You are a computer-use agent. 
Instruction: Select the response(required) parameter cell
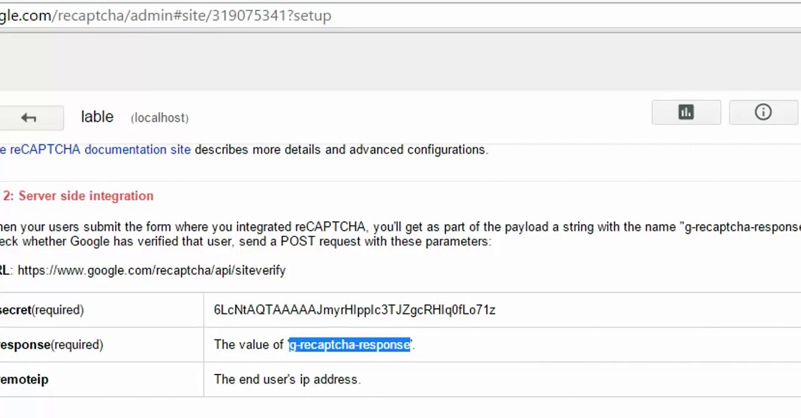pyautogui.click(x=102, y=345)
